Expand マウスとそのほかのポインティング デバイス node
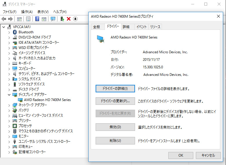The height and width of the screenshot is (165, 226). pos(9,131)
